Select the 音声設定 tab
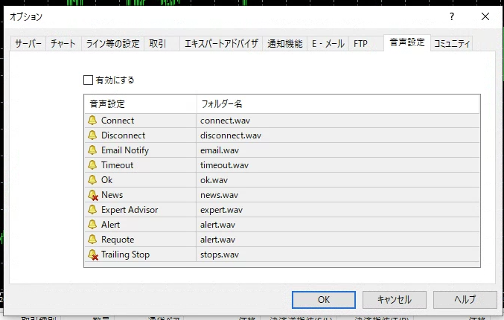The height and width of the screenshot is (320, 504). coord(407,42)
